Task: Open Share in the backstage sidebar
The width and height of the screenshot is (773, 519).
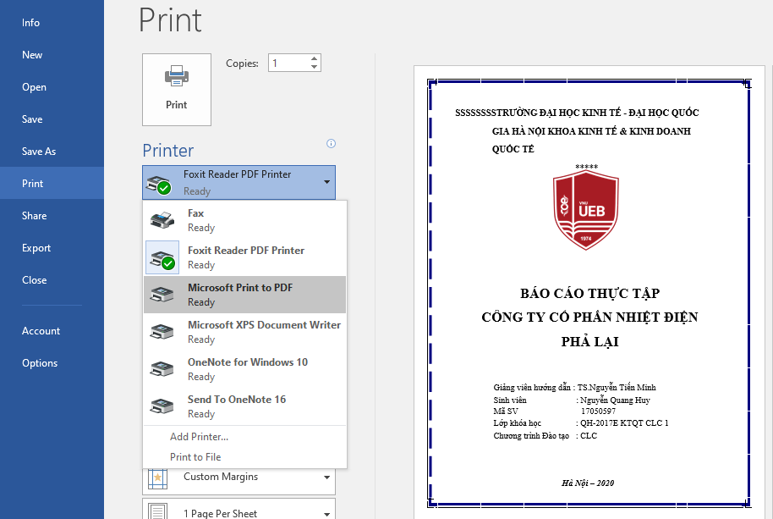Action: 52,216
